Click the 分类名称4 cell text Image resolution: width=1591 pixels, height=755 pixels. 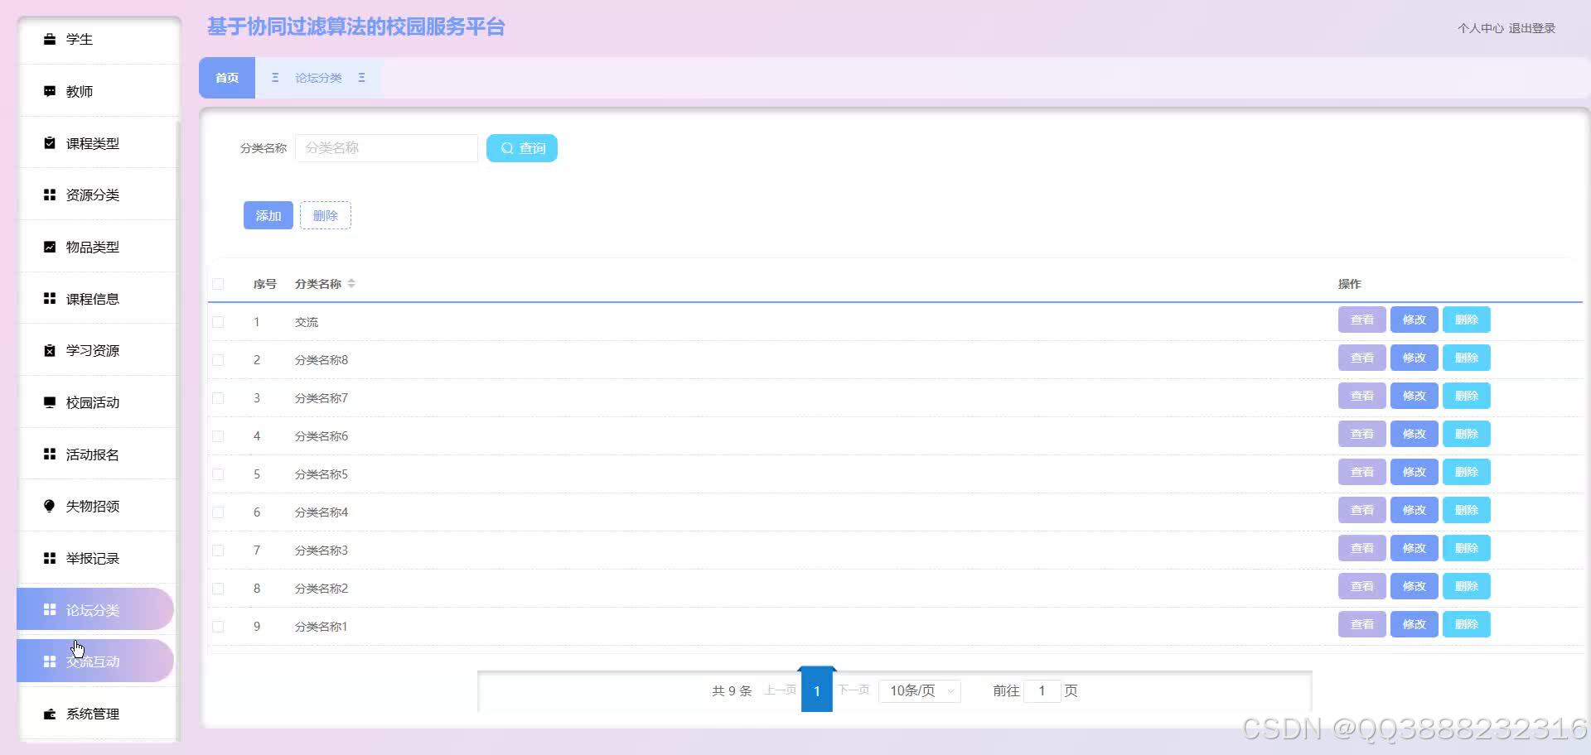[322, 512]
